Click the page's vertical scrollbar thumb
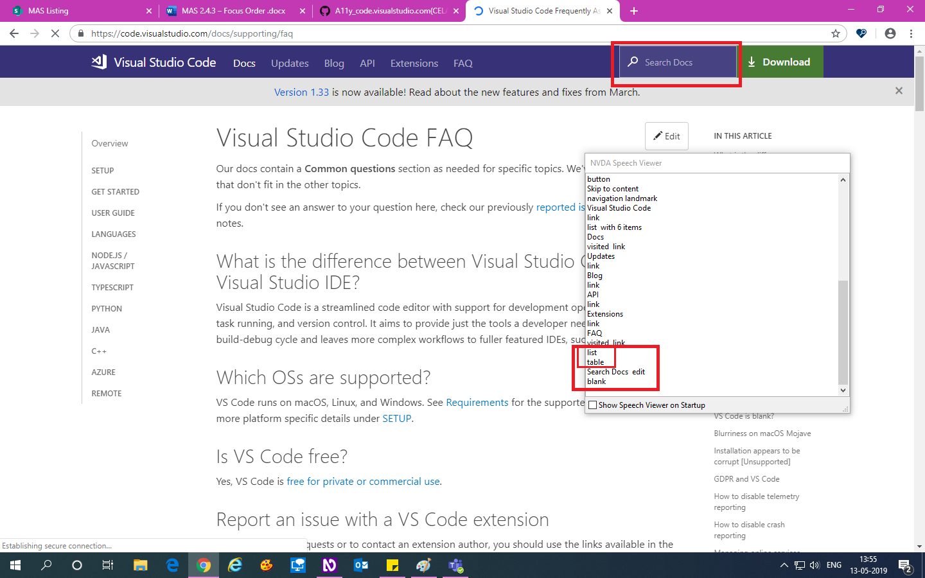Image resolution: width=925 pixels, height=578 pixels. coord(919,83)
